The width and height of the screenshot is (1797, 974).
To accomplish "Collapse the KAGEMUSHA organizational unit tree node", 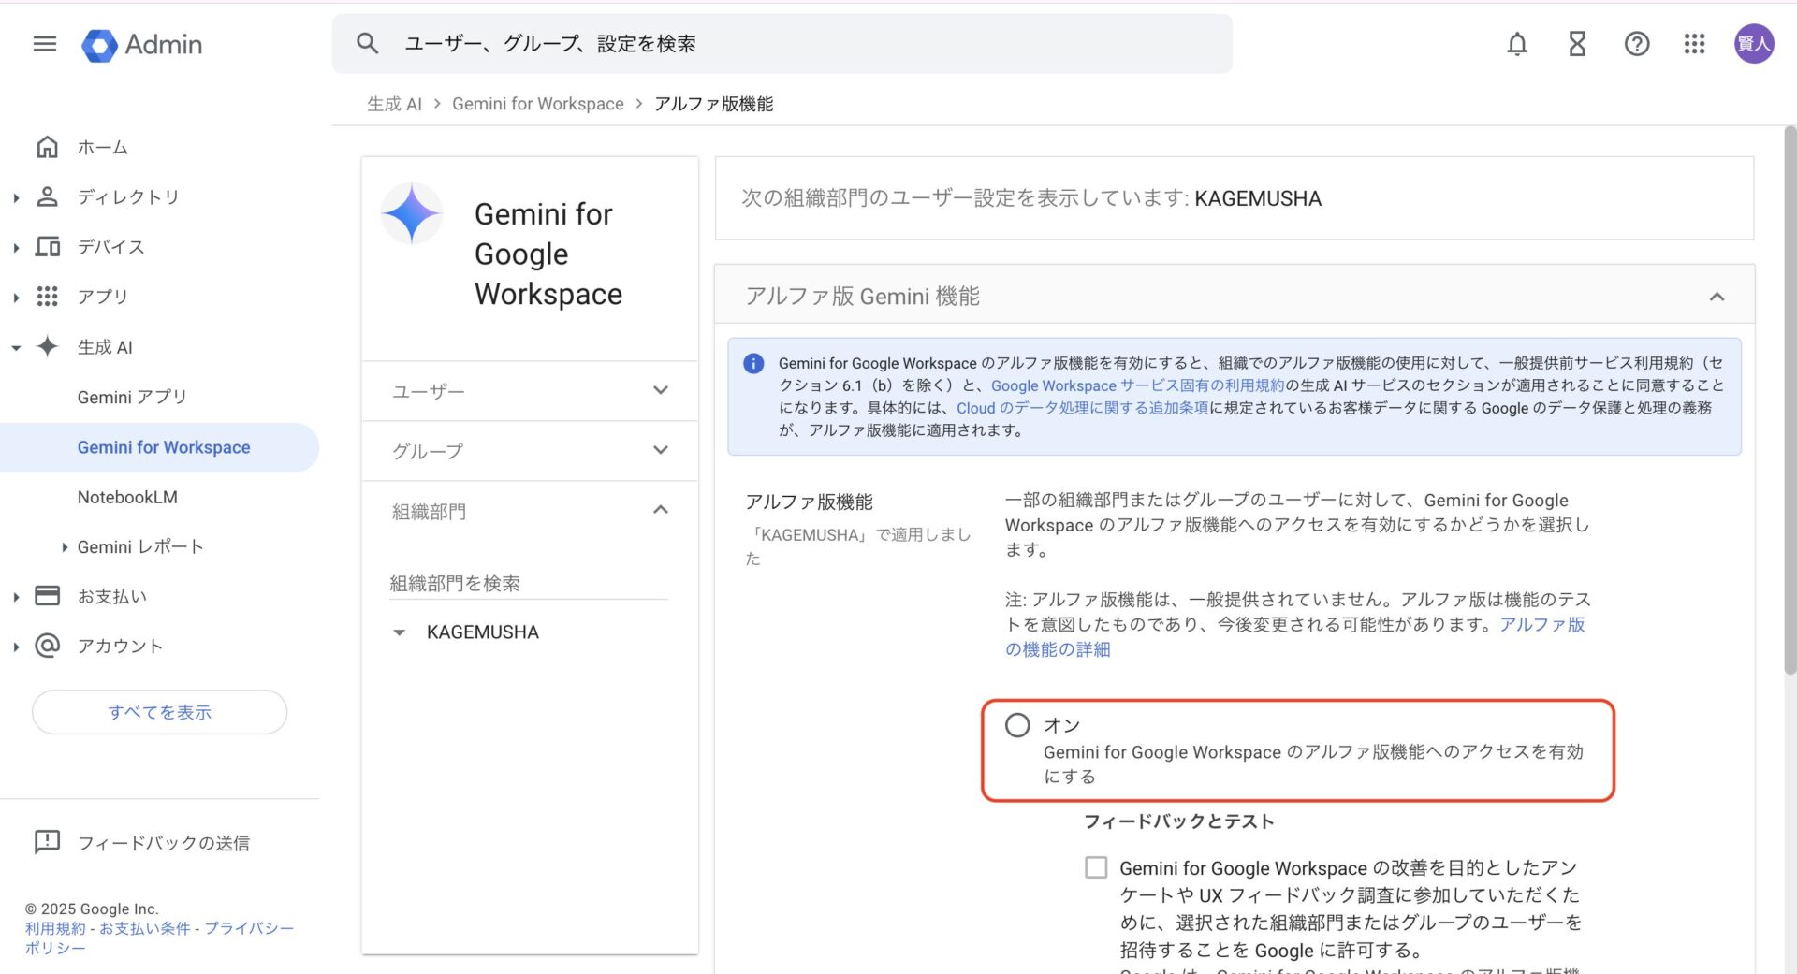I will tap(400, 632).
